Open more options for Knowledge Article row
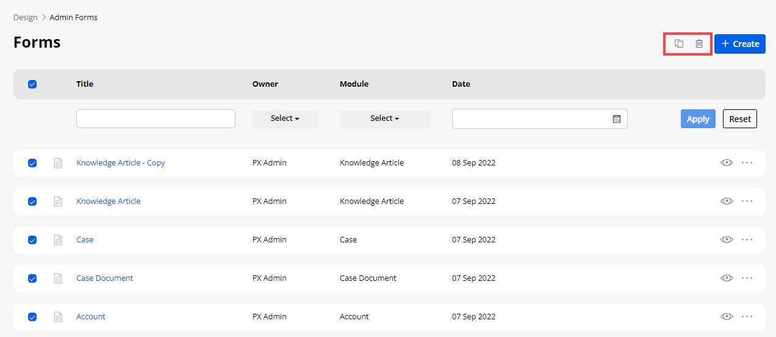776x337 pixels. 747,201
